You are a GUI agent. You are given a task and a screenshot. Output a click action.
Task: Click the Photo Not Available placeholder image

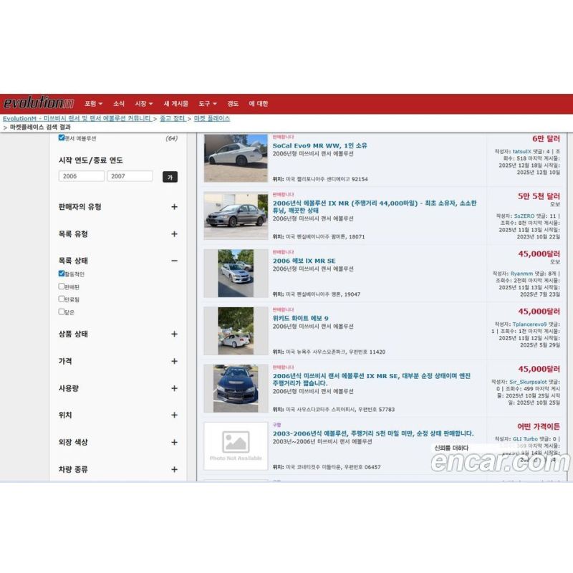[x=236, y=446]
